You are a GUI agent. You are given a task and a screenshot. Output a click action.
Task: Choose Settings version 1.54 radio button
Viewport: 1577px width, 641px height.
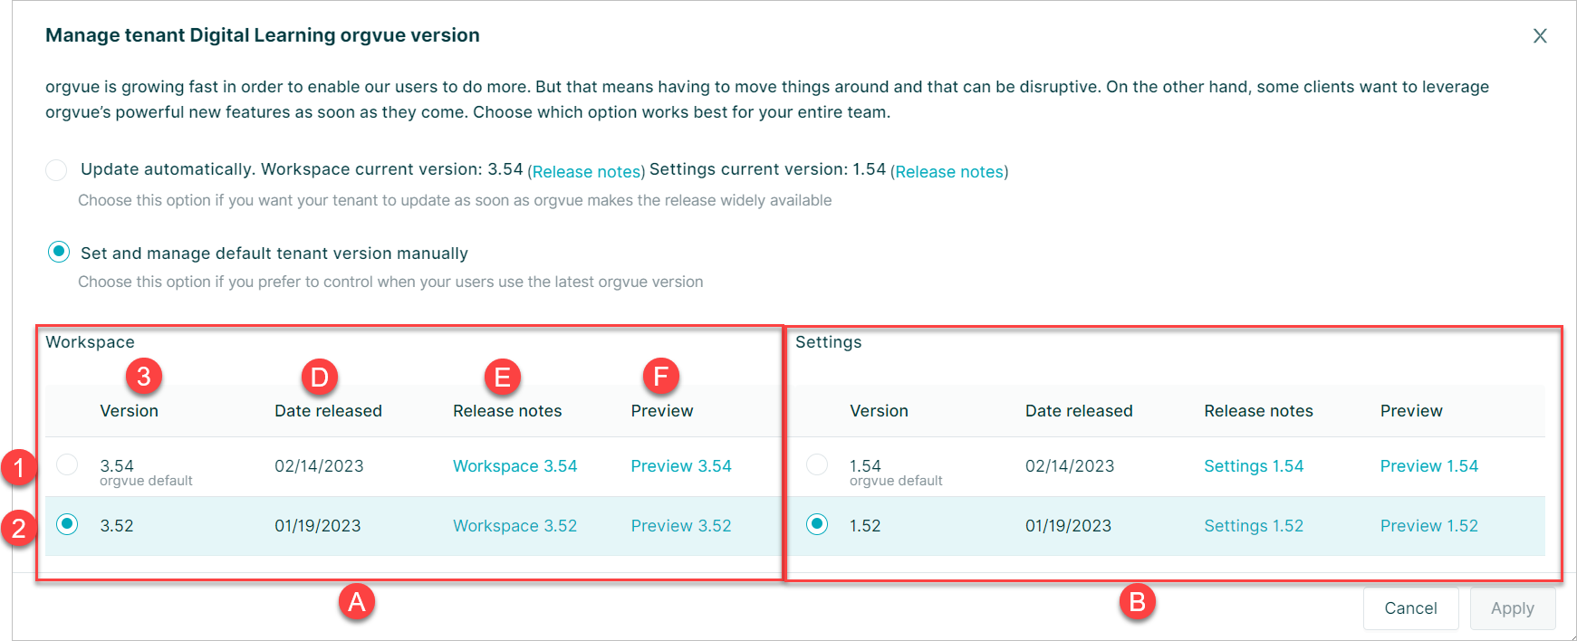[817, 464]
